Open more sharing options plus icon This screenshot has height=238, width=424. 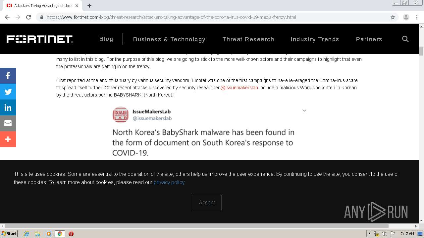coord(8,139)
